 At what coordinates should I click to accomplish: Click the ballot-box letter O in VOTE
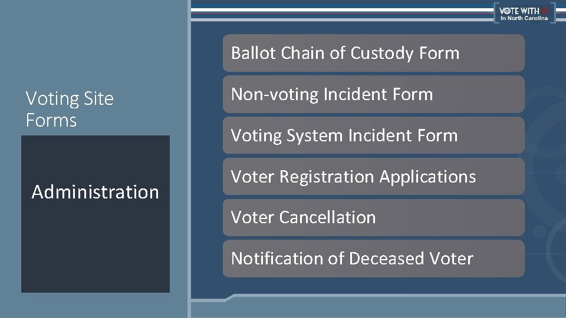pos(506,10)
